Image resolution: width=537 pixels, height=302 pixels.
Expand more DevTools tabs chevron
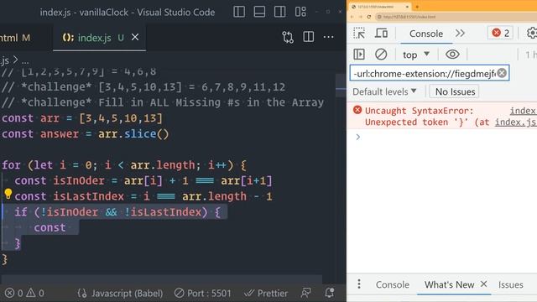point(460,34)
